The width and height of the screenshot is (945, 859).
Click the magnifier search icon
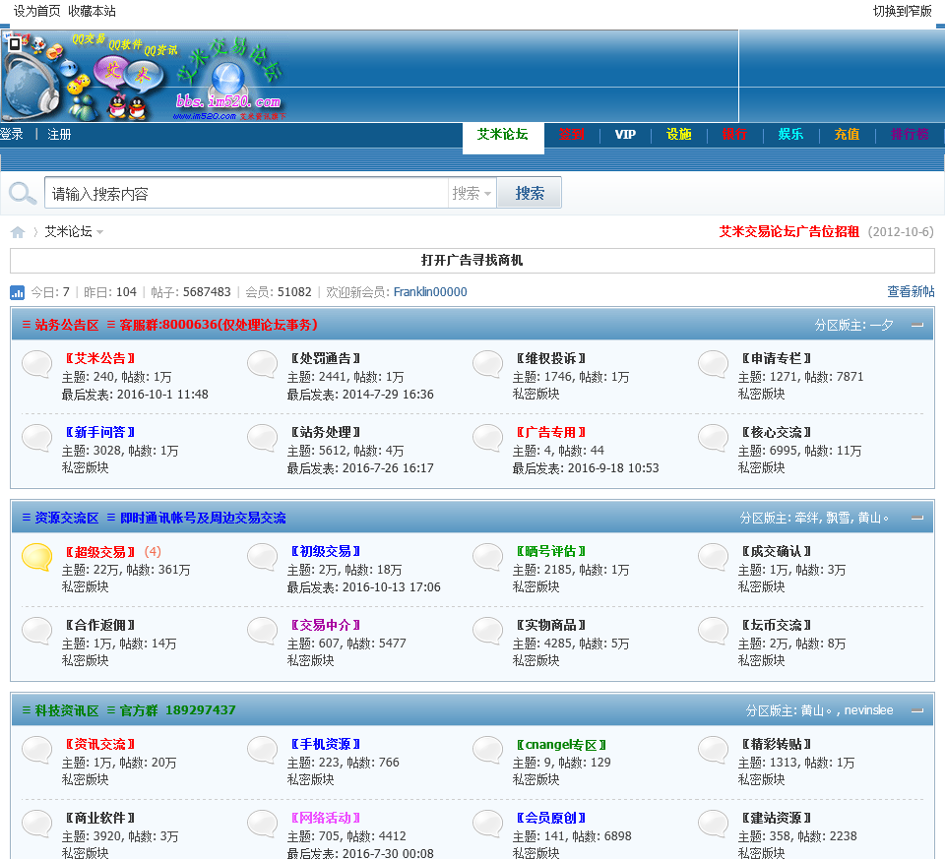click(23, 194)
